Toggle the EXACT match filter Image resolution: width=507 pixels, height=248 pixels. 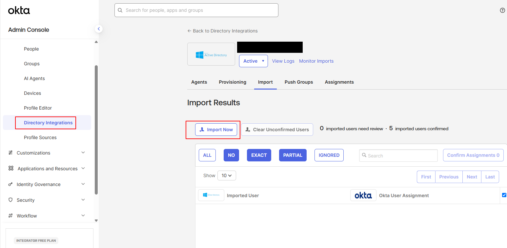[259, 155]
